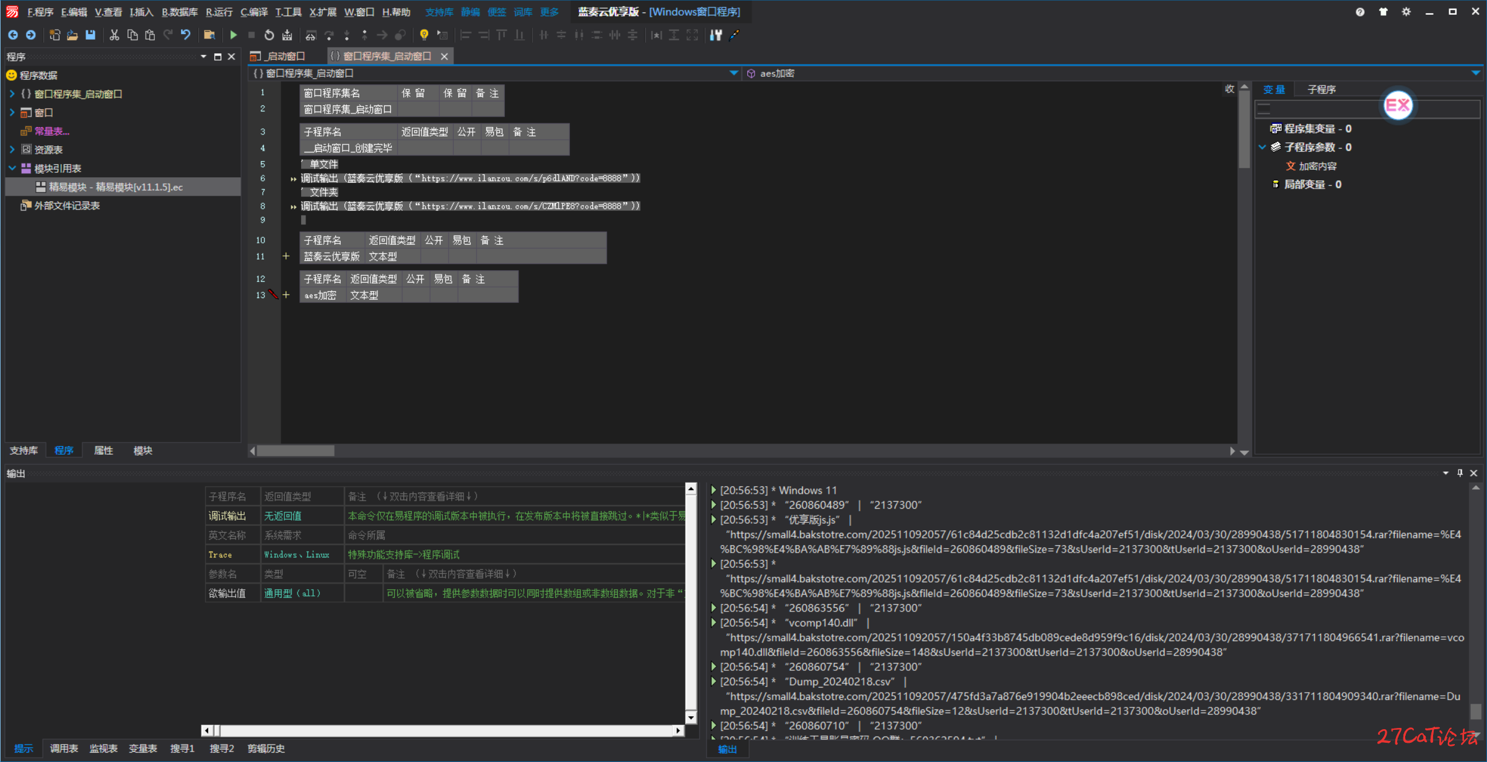Toggle the output panel pin icon
This screenshot has width=1487, height=762.
point(1460,473)
